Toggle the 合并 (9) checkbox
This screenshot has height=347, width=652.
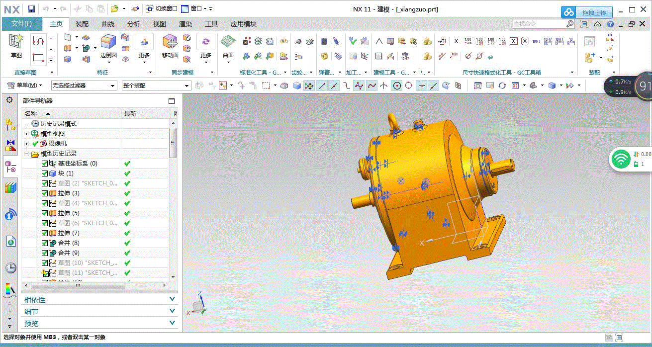click(x=45, y=253)
